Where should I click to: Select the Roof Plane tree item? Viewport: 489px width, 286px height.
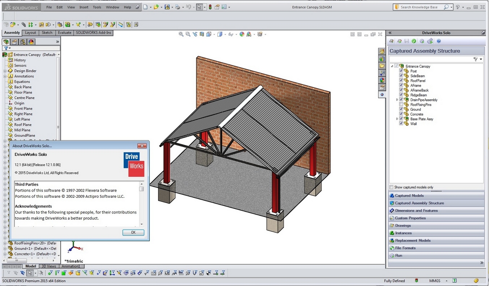click(23, 124)
